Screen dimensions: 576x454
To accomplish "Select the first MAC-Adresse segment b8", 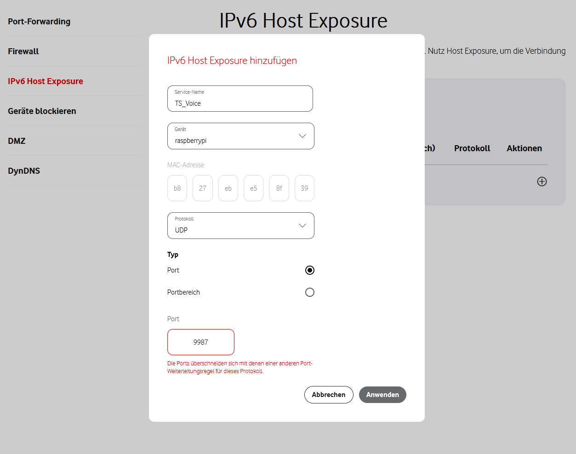I will click(177, 188).
